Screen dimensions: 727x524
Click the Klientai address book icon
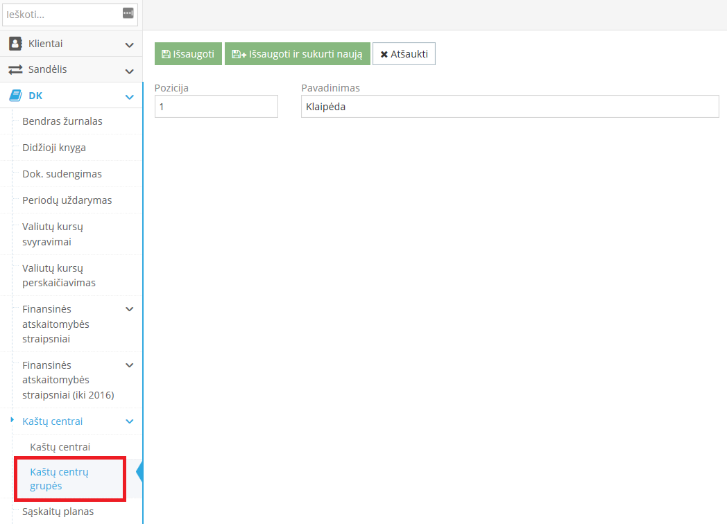click(x=15, y=44)
